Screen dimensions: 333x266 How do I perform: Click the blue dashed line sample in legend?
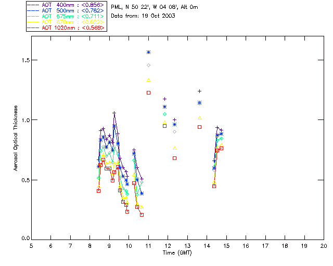click(x=33, y=11)
